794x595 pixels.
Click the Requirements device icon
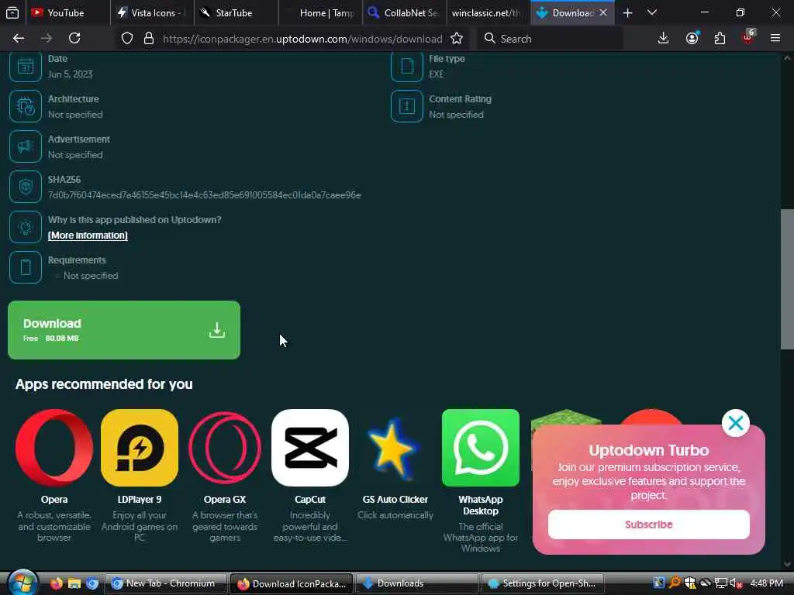[26, 267]
